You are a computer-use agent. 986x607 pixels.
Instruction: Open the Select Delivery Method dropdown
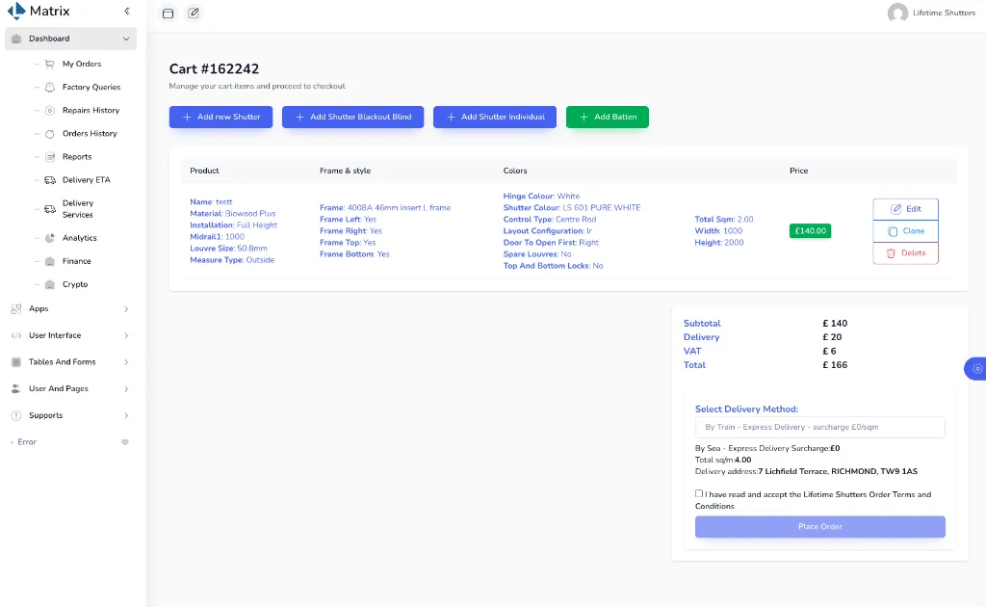(819, 427)
